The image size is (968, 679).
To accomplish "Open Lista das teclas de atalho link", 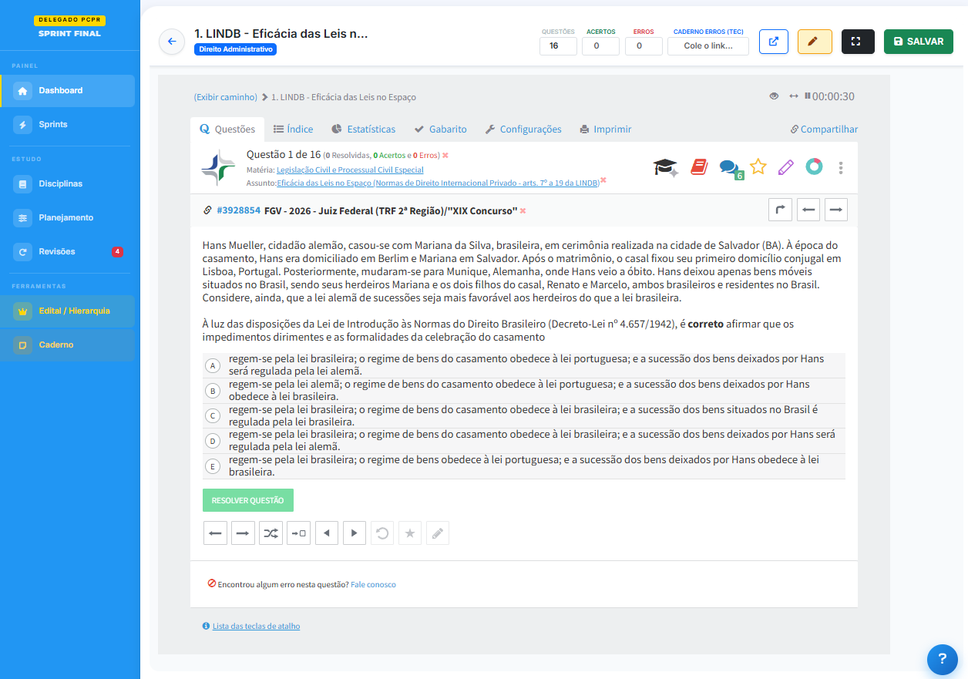I will pos(257,627).
